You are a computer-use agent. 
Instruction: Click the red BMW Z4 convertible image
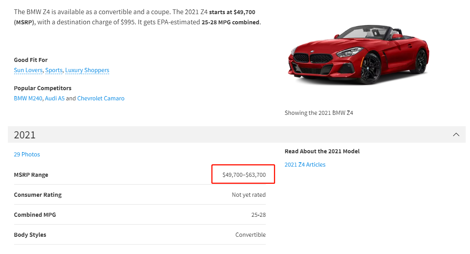(x=358, y=56)
